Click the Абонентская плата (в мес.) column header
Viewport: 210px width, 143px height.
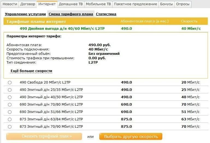pos(144,21)
